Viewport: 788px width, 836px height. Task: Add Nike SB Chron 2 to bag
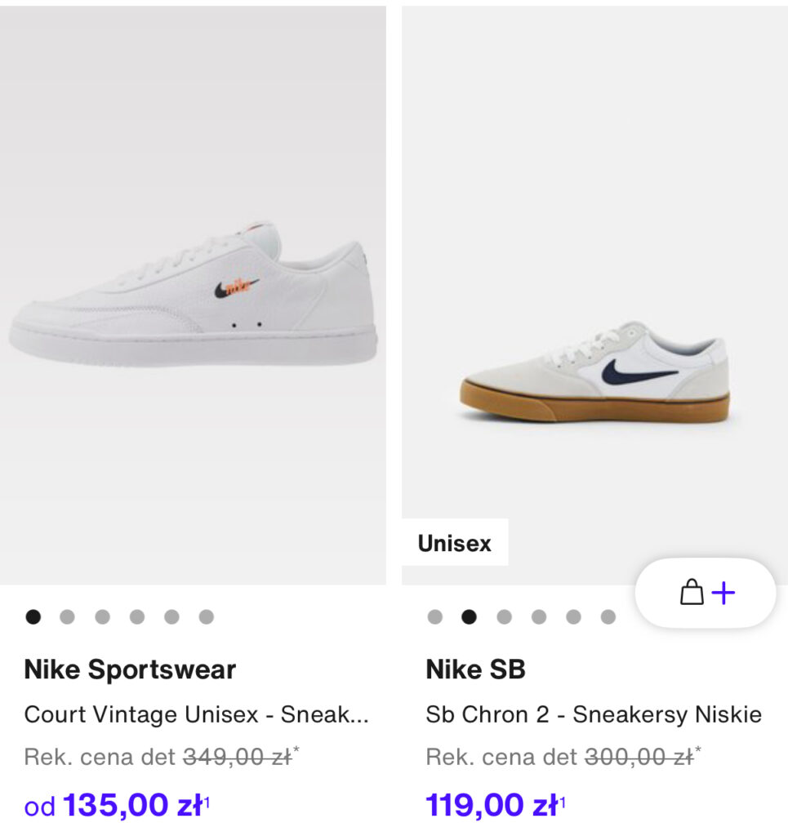705,593
